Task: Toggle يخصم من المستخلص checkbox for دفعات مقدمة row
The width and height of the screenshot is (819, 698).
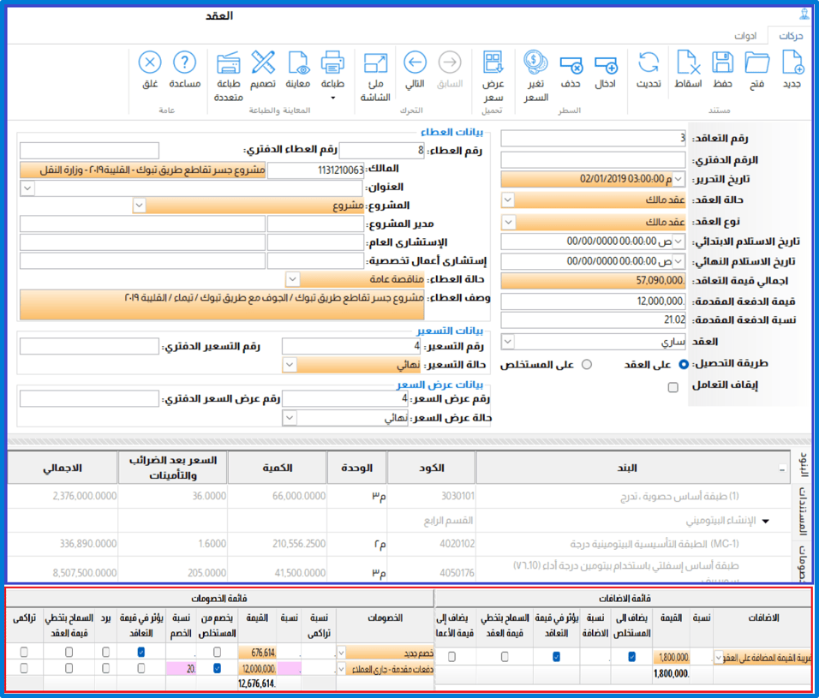Action: click(218, 668)
